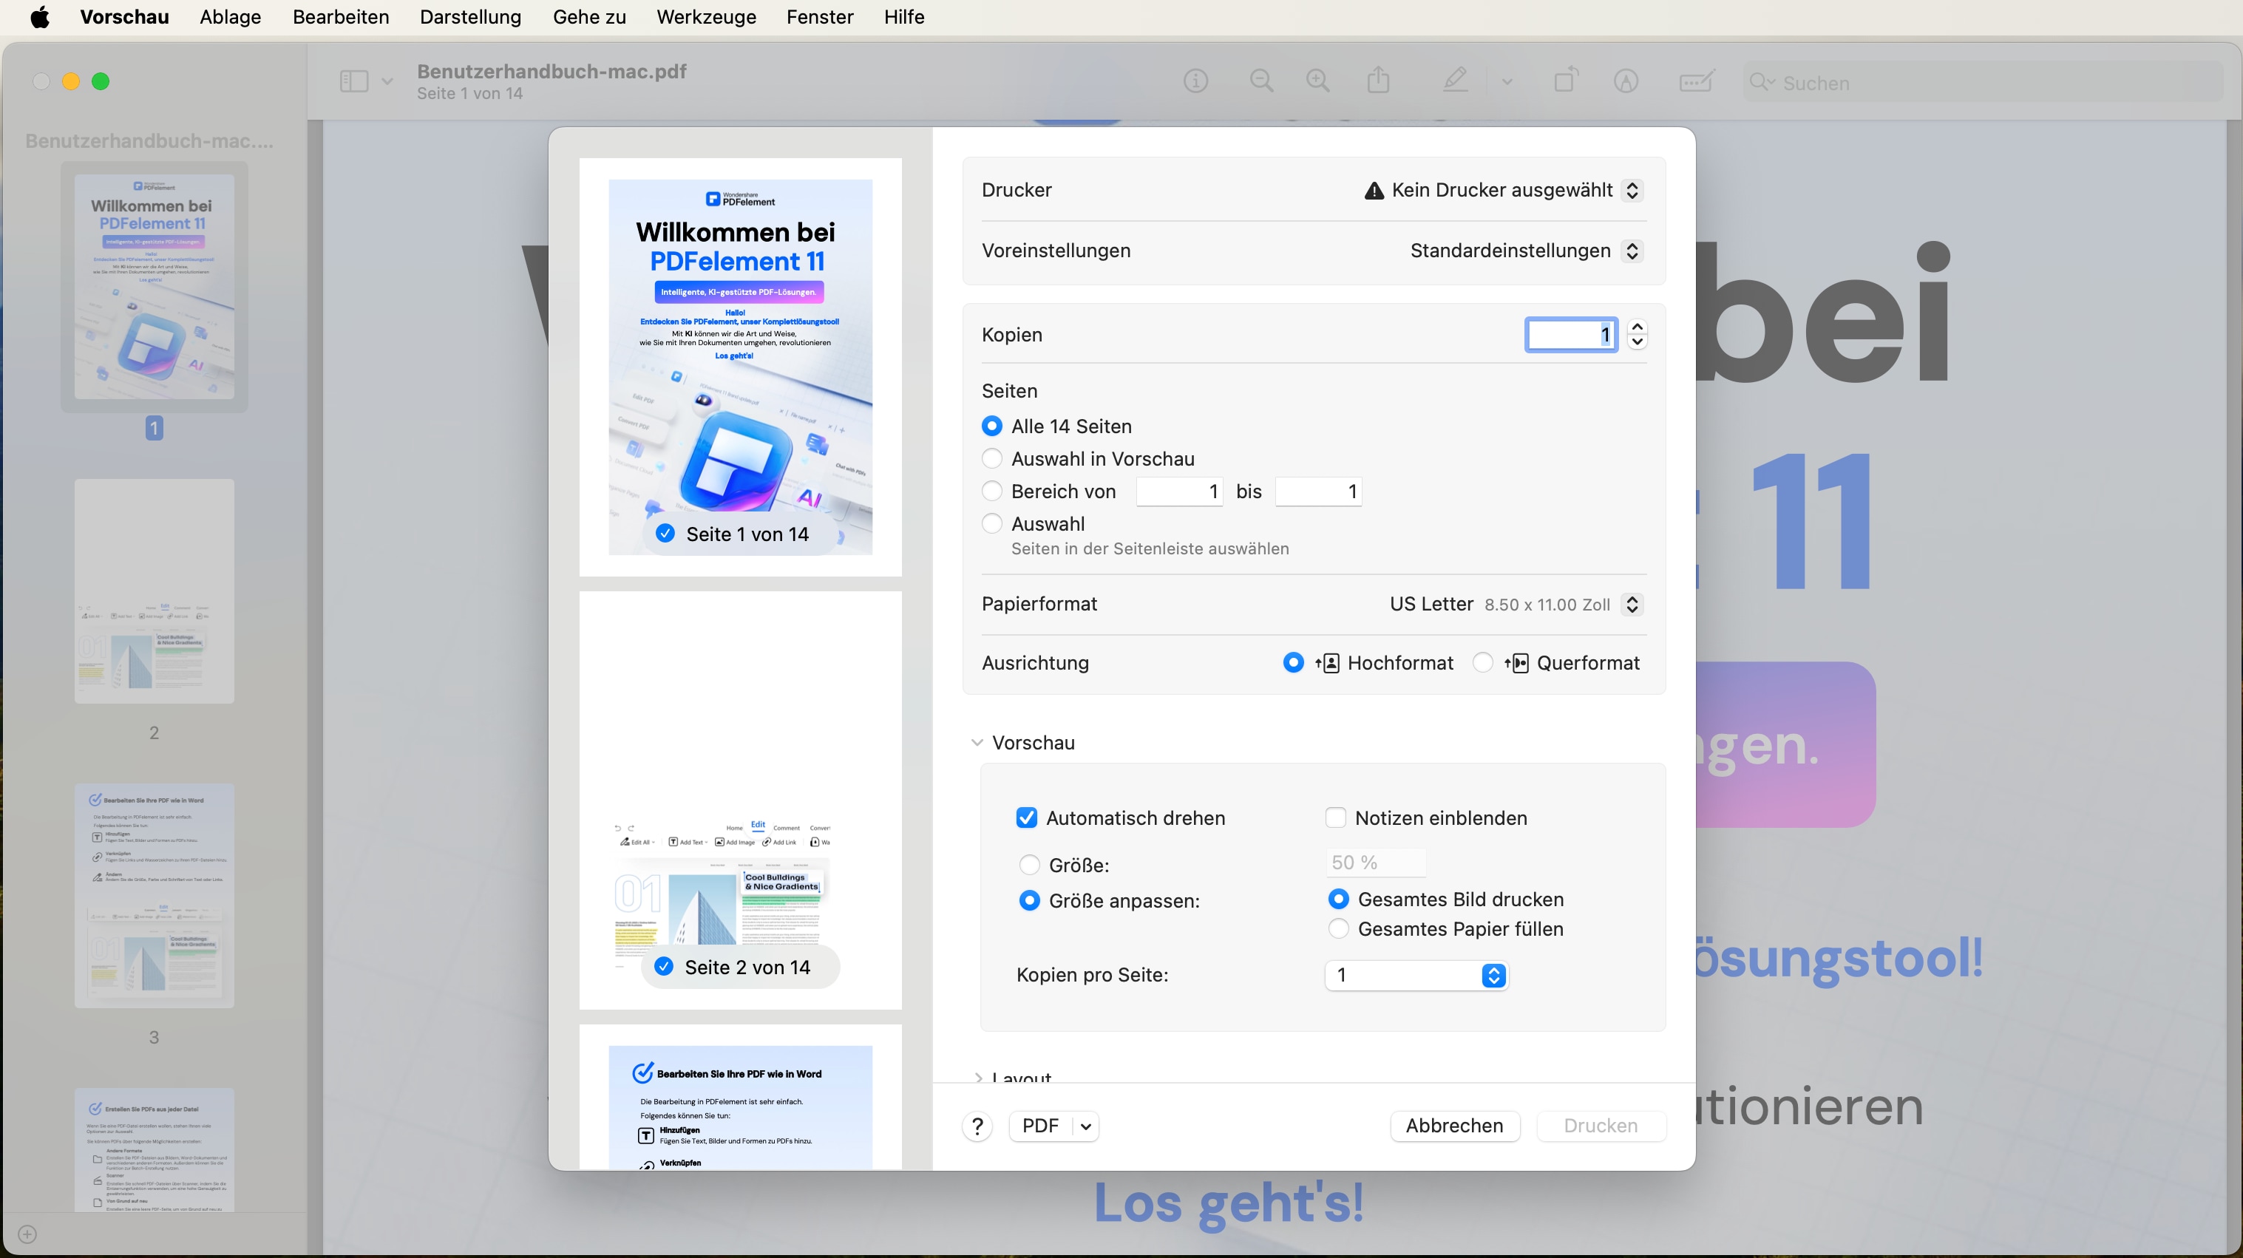This screenshot has width=2243, height=1258.
Task: Click the bis end page field
Action: click(x=1318, y=492)
